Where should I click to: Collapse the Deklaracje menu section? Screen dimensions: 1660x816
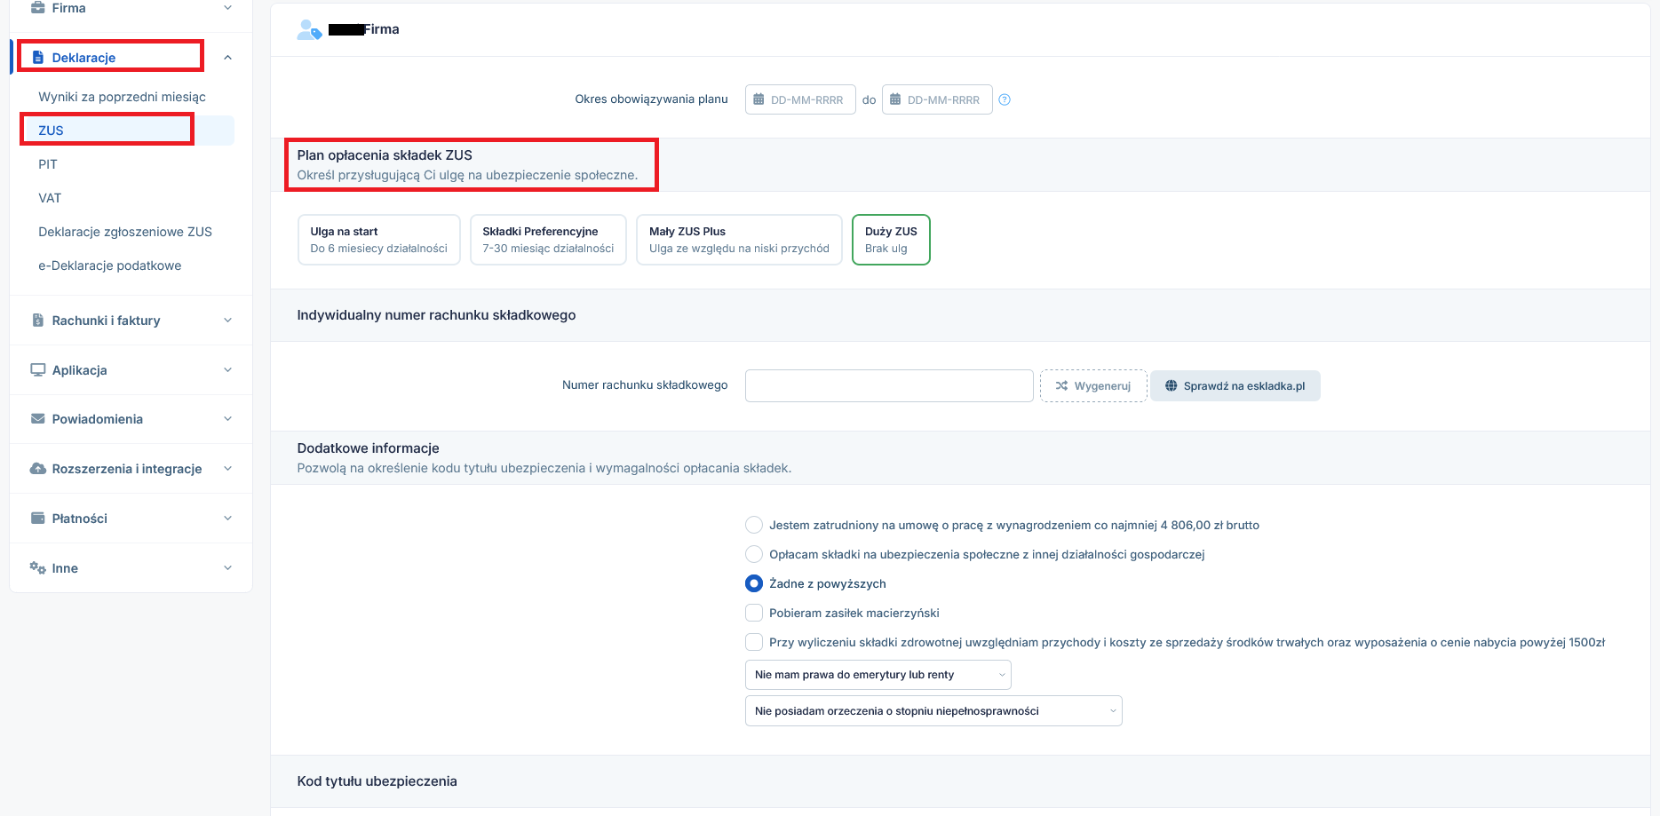point(227,58)
